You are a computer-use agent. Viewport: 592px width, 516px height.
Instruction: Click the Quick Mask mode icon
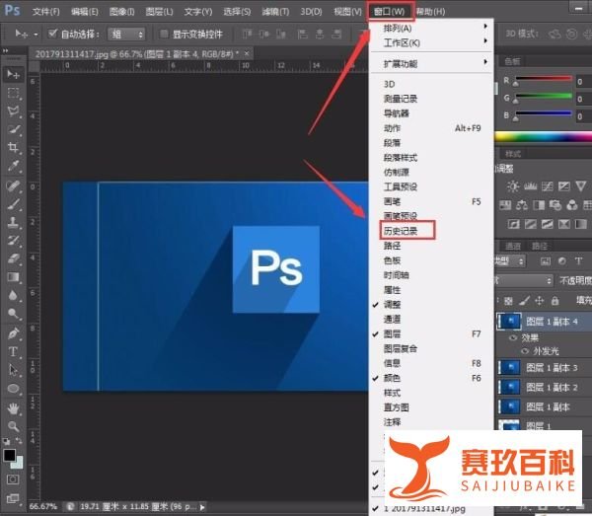coord(13,479)
